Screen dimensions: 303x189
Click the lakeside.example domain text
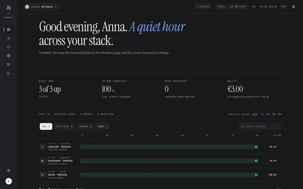point(58,150)
